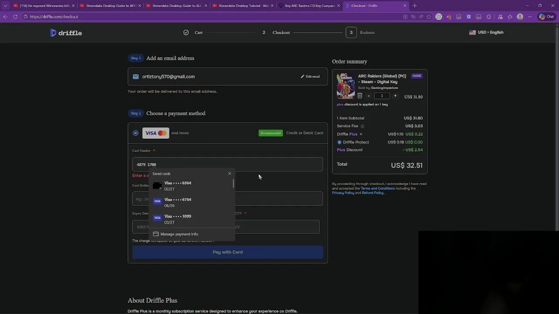Click the GAME tag badge

click(x=417, y=76)
